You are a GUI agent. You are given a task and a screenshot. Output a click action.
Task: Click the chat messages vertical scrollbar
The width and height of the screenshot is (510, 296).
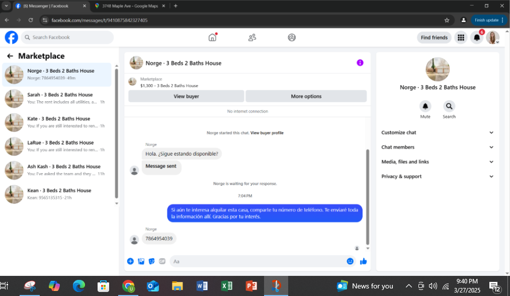pos(368,197)
